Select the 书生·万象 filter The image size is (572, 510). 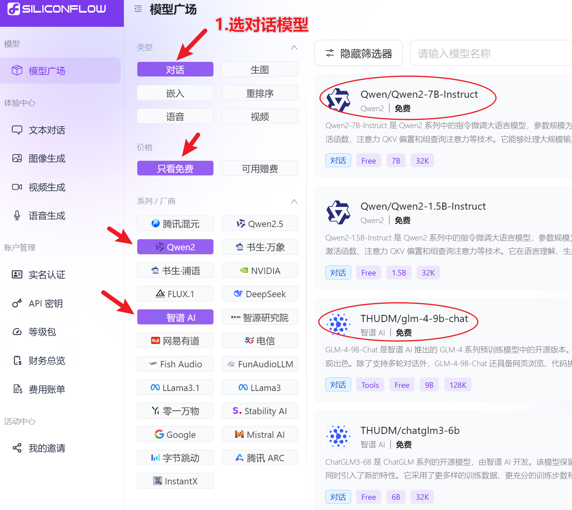click(x=260, y=247)
